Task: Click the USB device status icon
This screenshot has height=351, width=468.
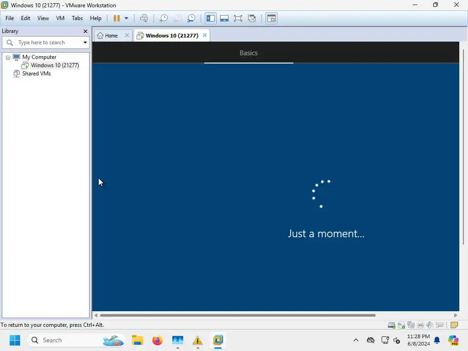Action: [439, 325]
